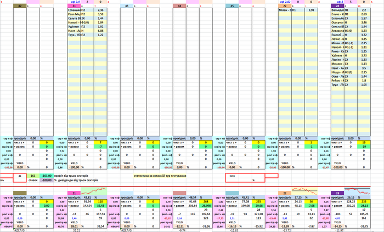The image size is (384, 232).
Task: Select the purple -100,00 cell beside 'ставок'
Action: click(x=47, y=180)
